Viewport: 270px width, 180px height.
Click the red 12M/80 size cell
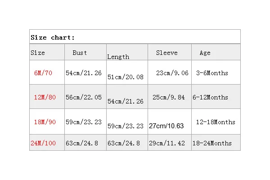coord(45,97)
